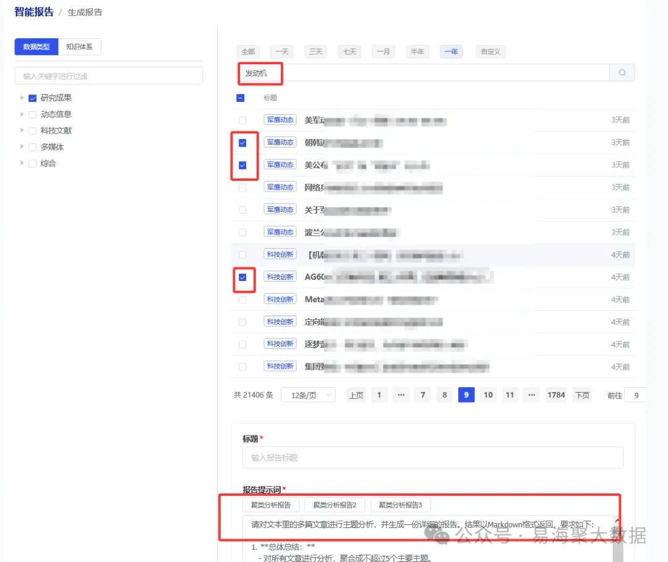Select the 半年 time filter
The width and height of the screenshot is (668, 562).
pyautogui.click(x=417, y=51)
